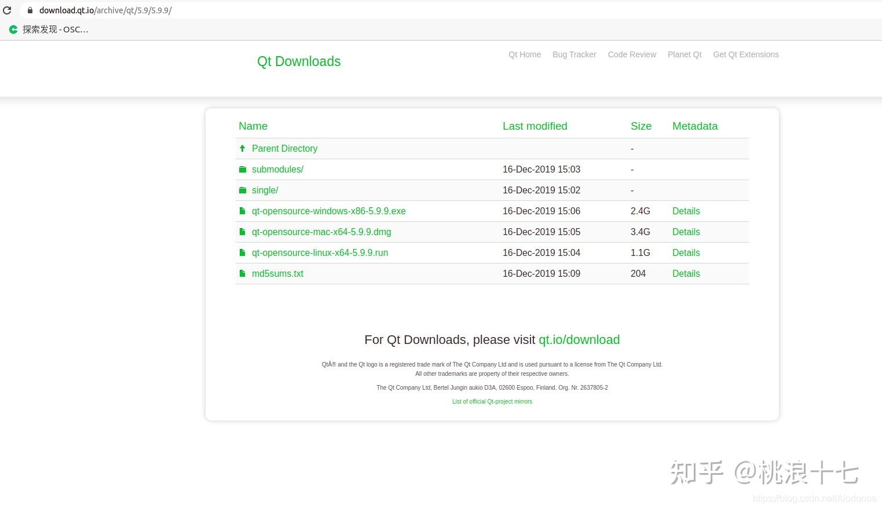The width and height of the screenshot is (882, 509).
Task: Click the file icon for linux-x64-5.9.9.run
Action: 243,252
